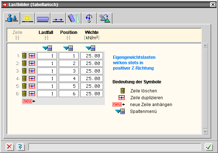Click the Position field in row 5
The width and height of the screenshot is (218, 153).
[x=68, y=86]
